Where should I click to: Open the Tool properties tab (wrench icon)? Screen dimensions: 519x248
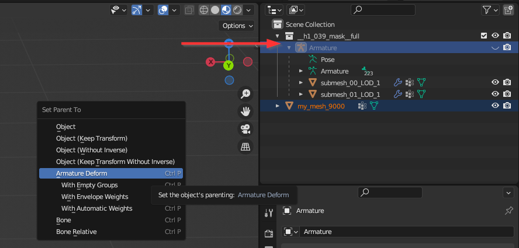coord(269,214)
